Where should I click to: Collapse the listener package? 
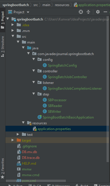coord(34,82)
